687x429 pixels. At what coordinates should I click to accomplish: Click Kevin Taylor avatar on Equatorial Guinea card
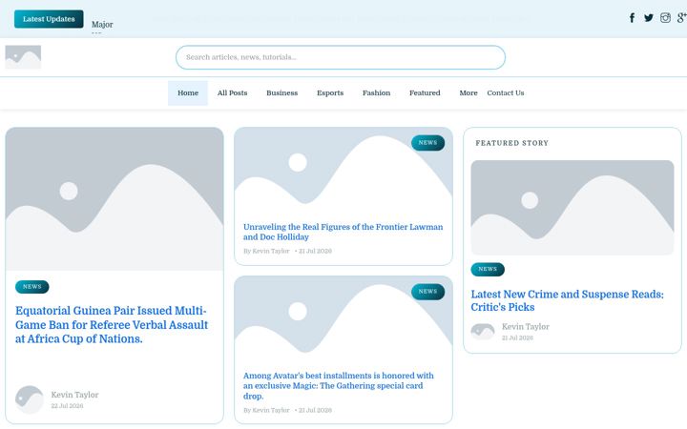[30, 399]
